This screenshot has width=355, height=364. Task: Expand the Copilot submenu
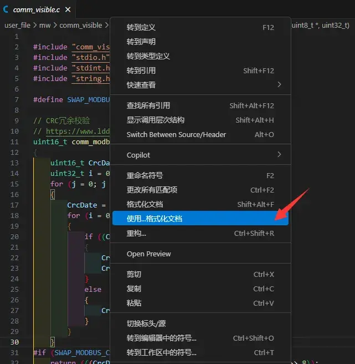click(x=200, y=155)
